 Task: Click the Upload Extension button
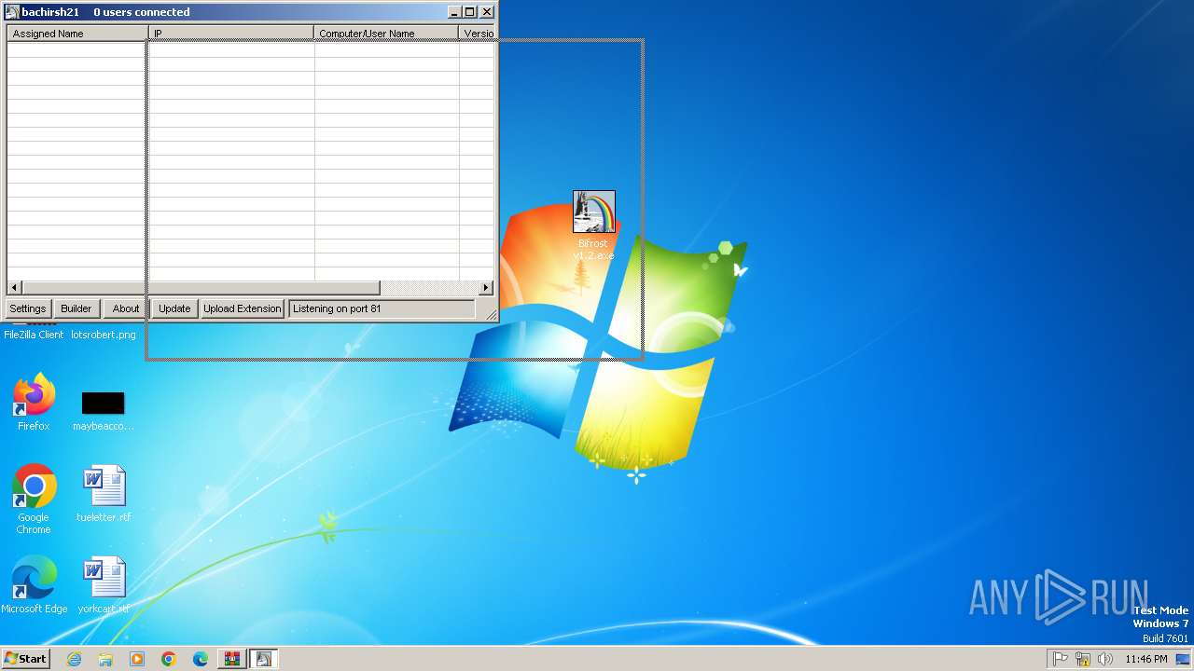pyautogui.click(x=243, y=308)
